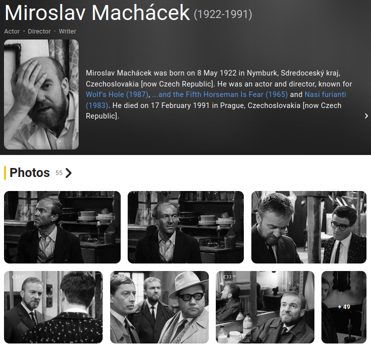371x347 pixels.
Task: Open Wolf's Hole (1987) link
Action: click(x=117, y=94)
